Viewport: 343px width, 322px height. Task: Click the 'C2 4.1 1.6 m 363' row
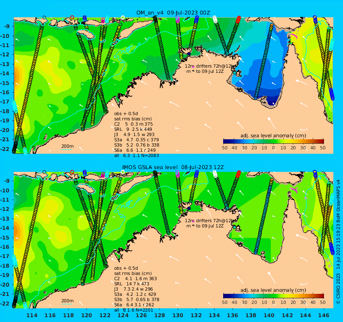136,279
